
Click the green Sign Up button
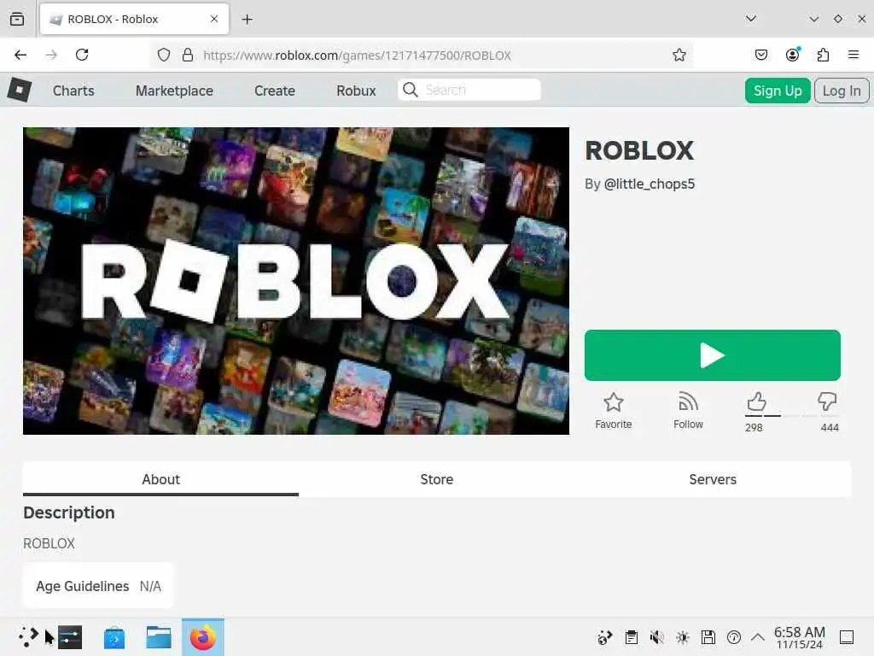click(778, 91)
